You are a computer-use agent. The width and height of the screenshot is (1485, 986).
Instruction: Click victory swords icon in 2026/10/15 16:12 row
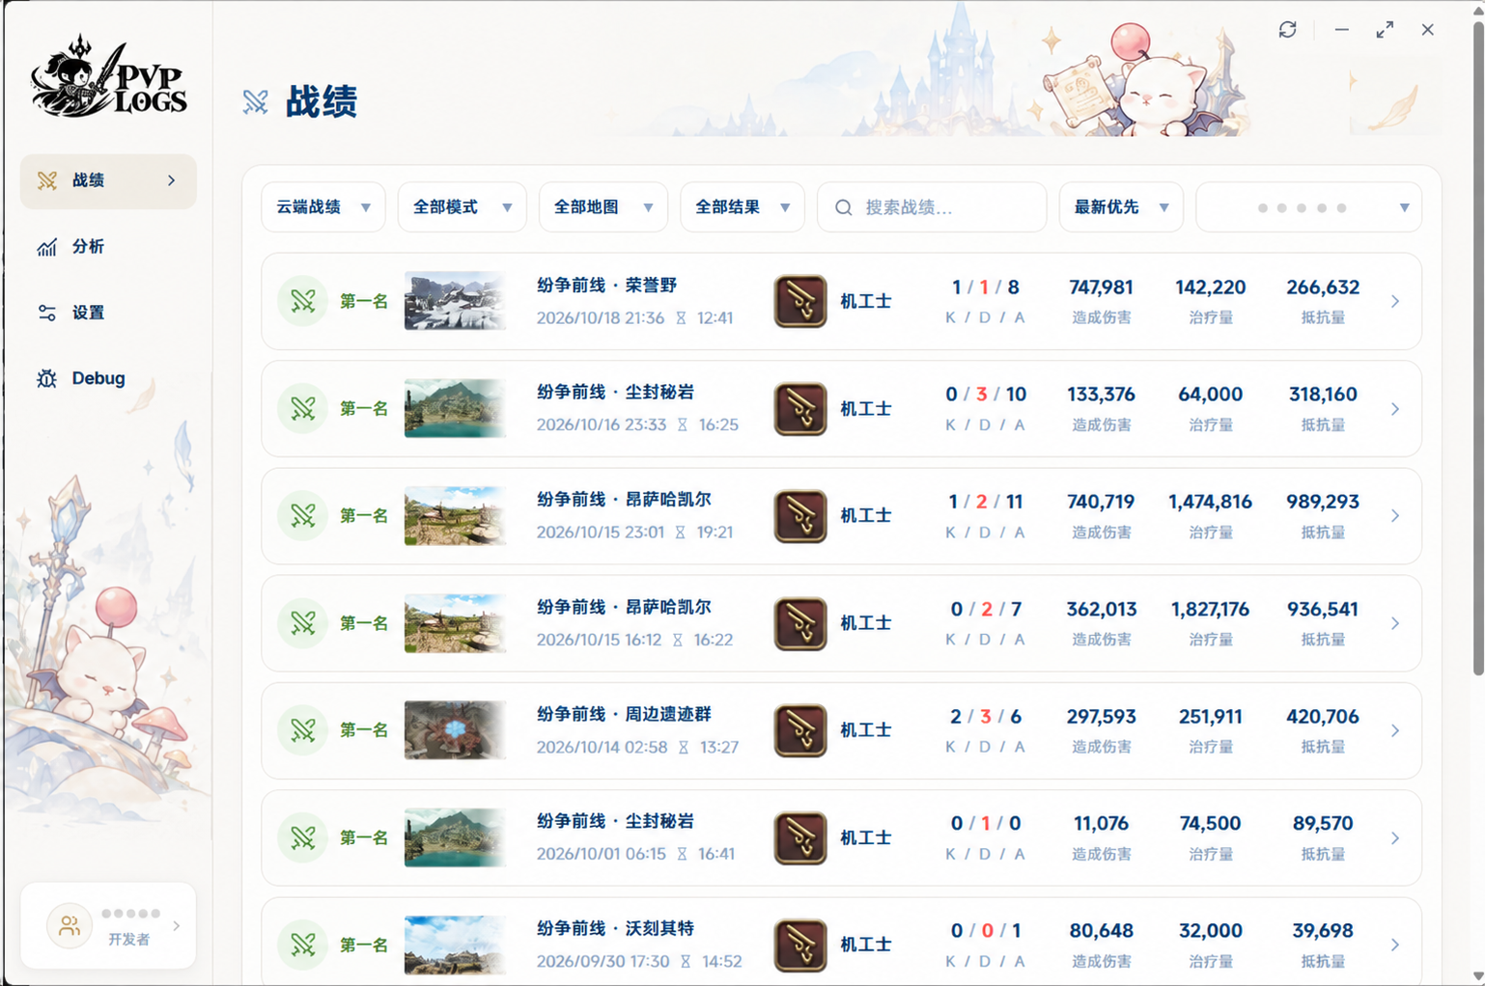(303, 623)
